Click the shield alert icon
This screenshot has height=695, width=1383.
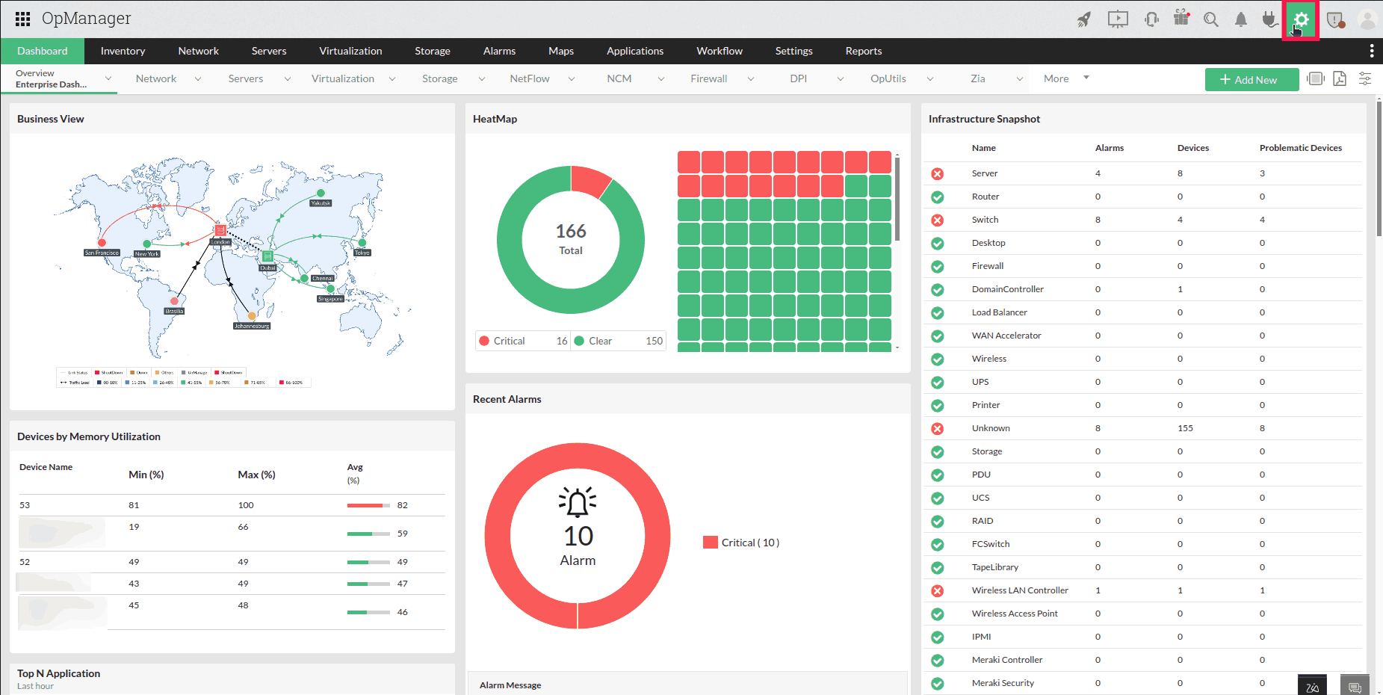point(1335,20)
